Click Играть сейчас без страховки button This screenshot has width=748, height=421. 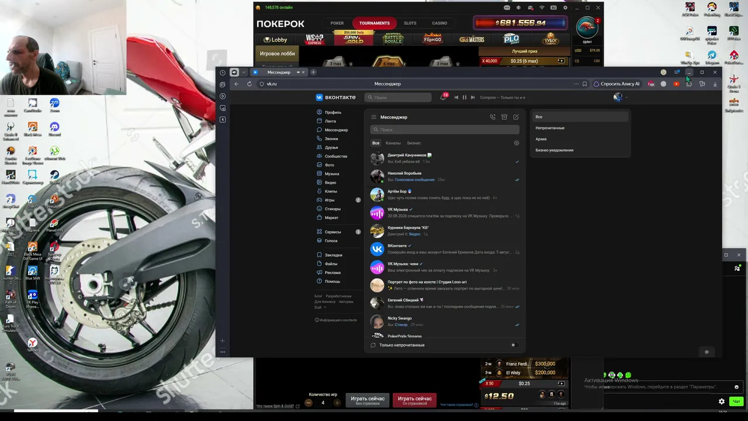[368, 400]
